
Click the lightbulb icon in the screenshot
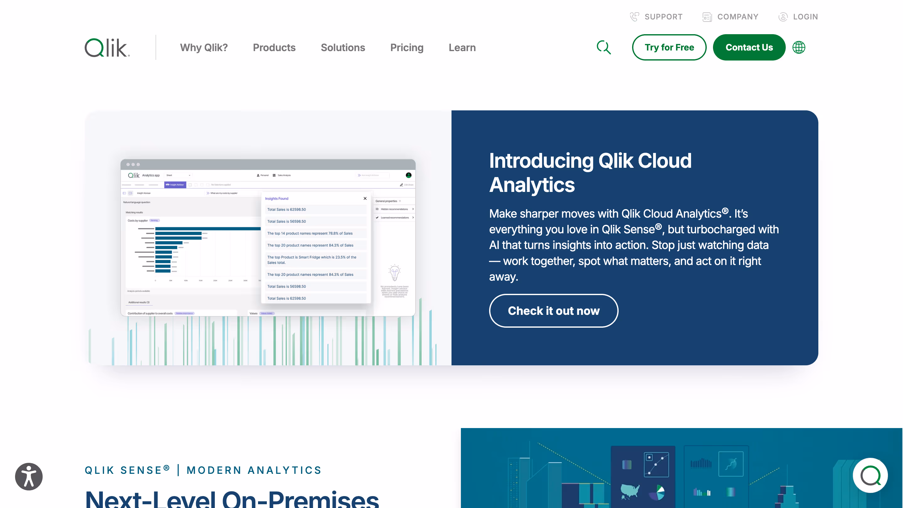394,273
